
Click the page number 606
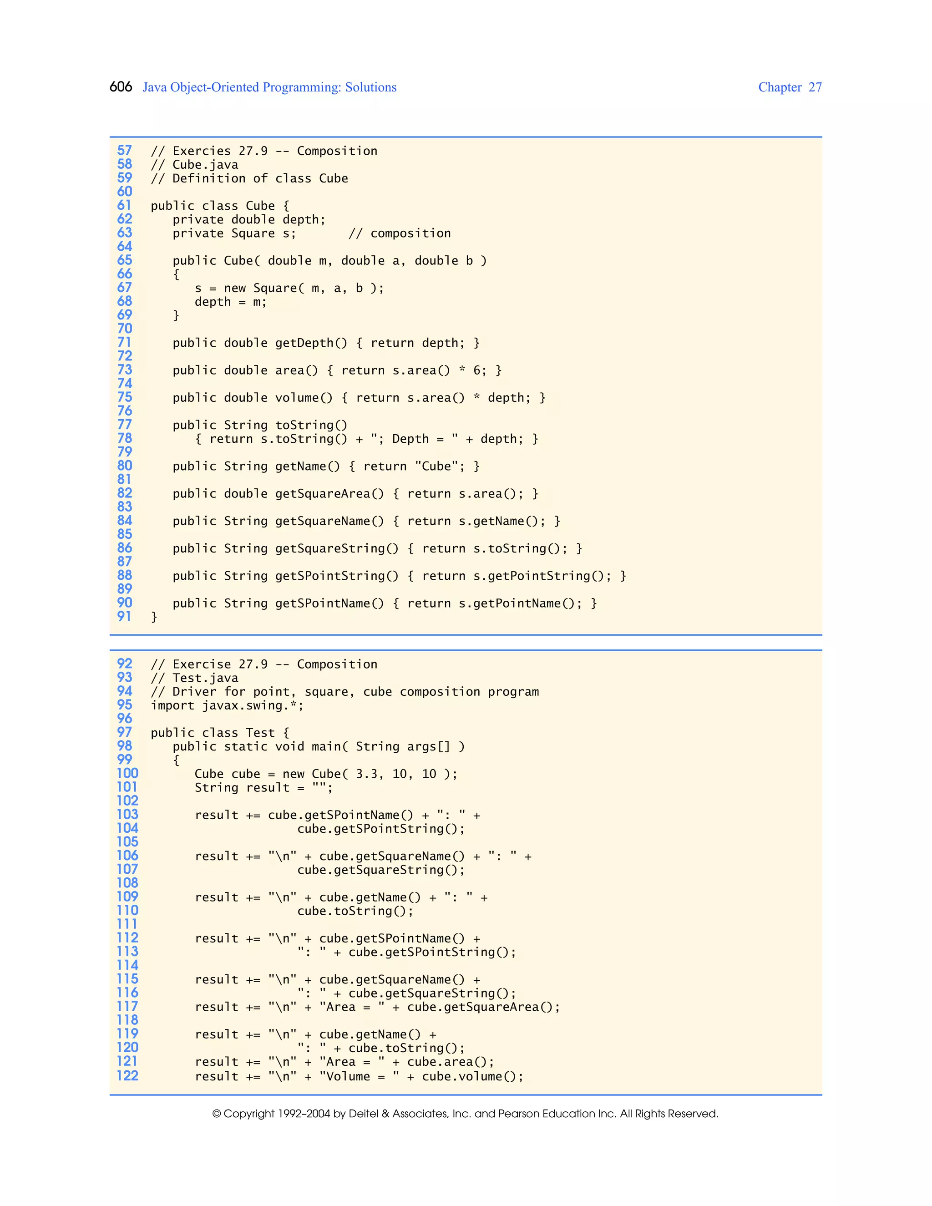120,87
